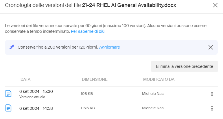This screenshot has width=223, height=119.
Task: Click Michele Nasi on the 14:58 row
Action: [153, 108]
